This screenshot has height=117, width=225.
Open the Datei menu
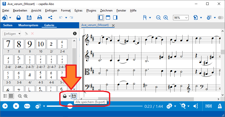click(x=6, y=10)
